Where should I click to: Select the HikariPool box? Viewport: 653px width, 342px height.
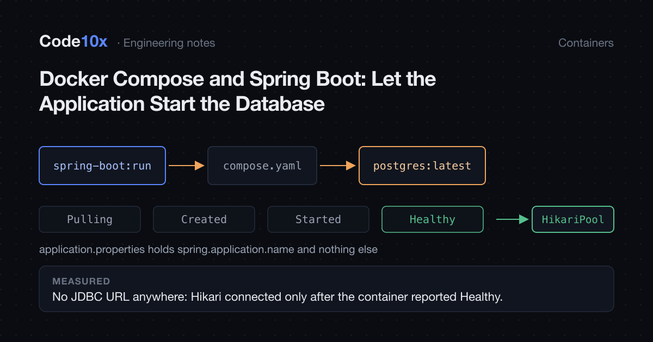pos(573,219)
